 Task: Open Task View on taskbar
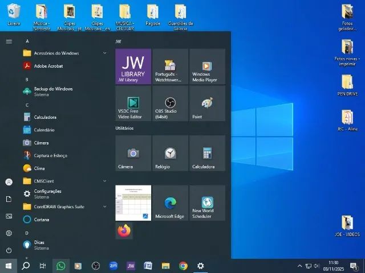[x=43, y=266]
